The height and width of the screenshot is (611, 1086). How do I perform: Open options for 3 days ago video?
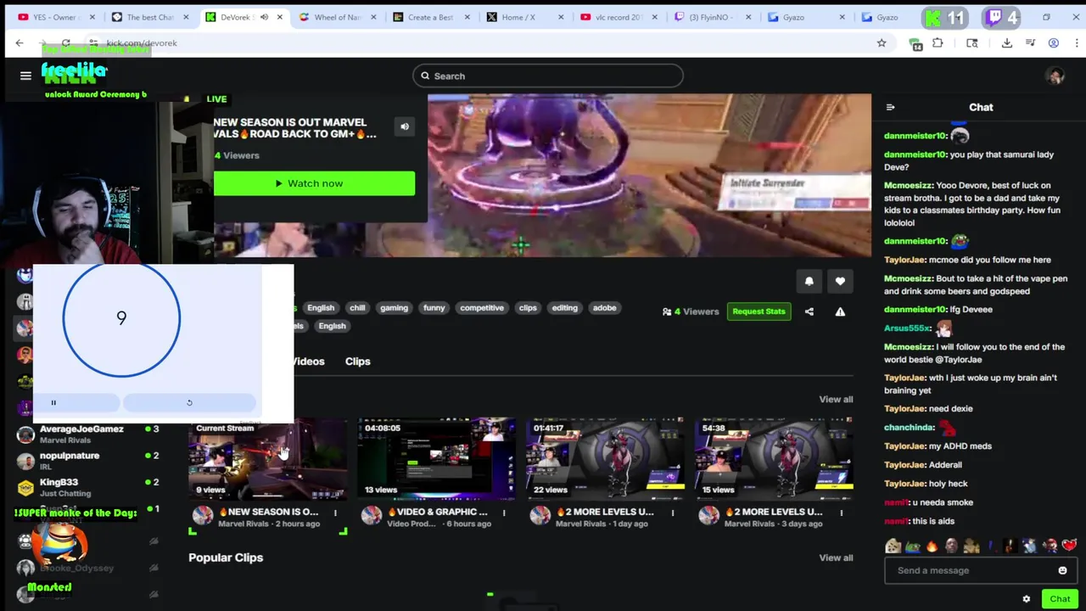[842, 513]
